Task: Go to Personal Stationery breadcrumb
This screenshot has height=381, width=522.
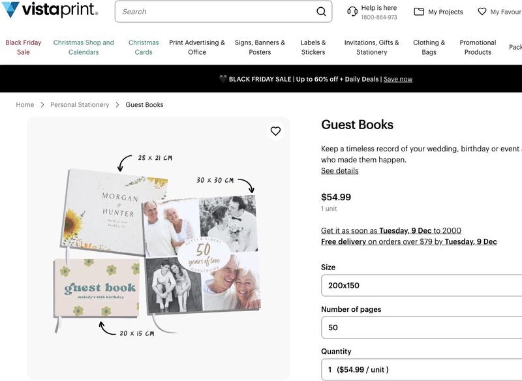Action: click(x=80, y=105)
